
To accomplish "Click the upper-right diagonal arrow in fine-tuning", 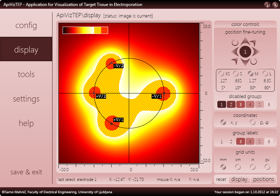I will (253, 43).
